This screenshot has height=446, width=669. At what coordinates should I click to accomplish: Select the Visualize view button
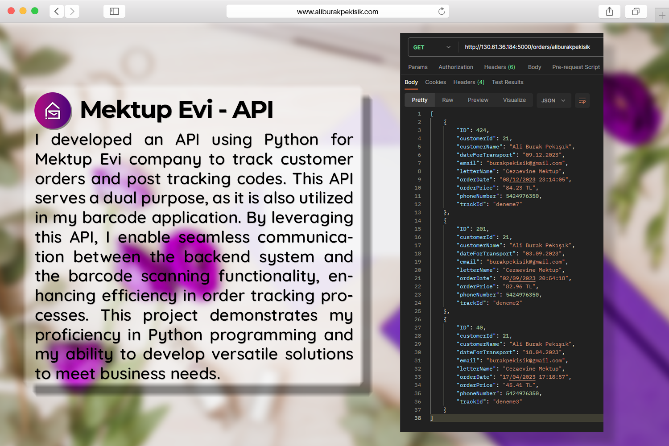[514, 100]
